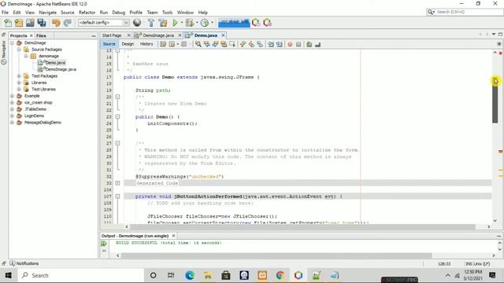
Task: Click the Clean and Build Project icon
Action: (x=163, y=23)
